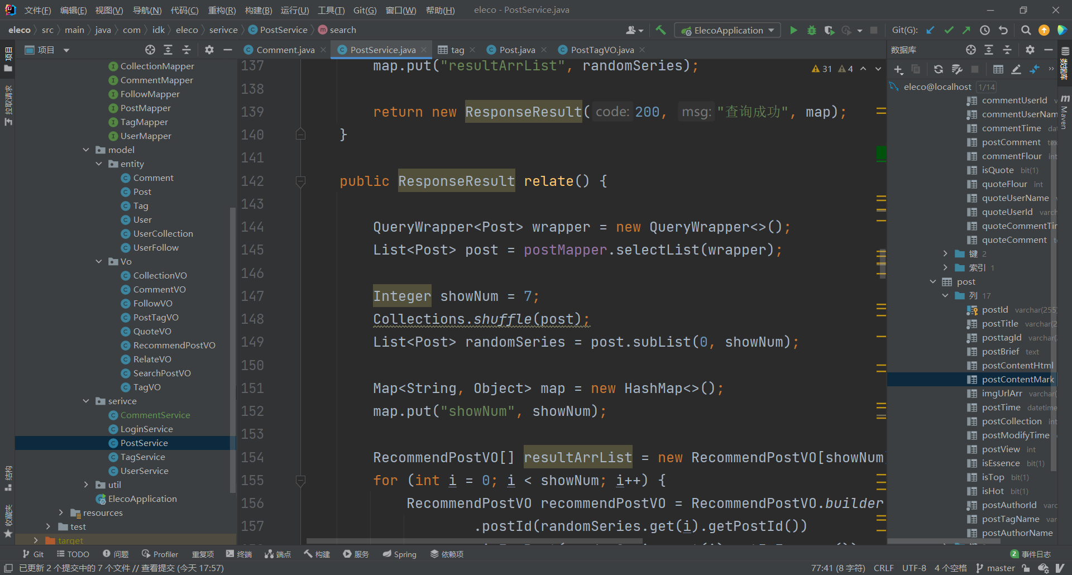Add new data source in Database panel
This screenshot has width=1072, height=575.
(x=898, y=69)
